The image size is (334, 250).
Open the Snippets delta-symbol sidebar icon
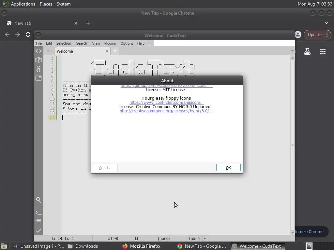[38, 69]
